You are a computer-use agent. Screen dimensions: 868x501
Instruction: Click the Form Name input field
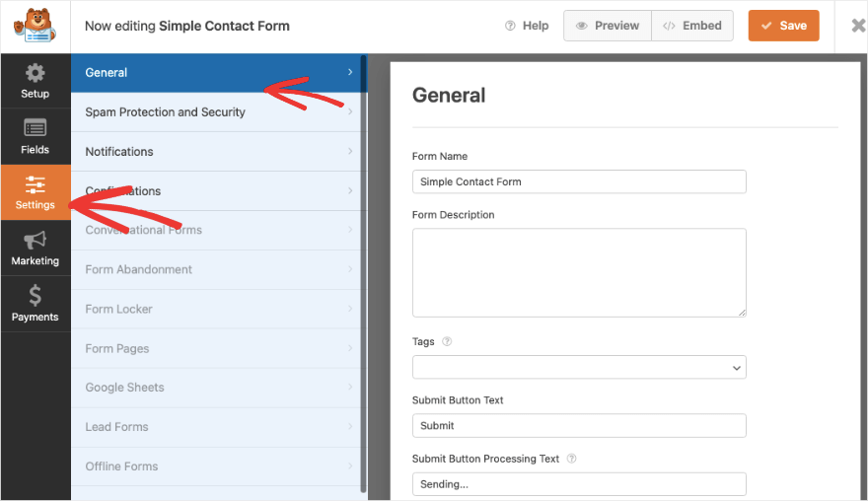(579, 181)
